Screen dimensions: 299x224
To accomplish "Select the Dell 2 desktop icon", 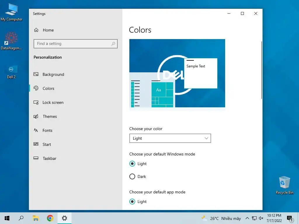I will [11, 72].
